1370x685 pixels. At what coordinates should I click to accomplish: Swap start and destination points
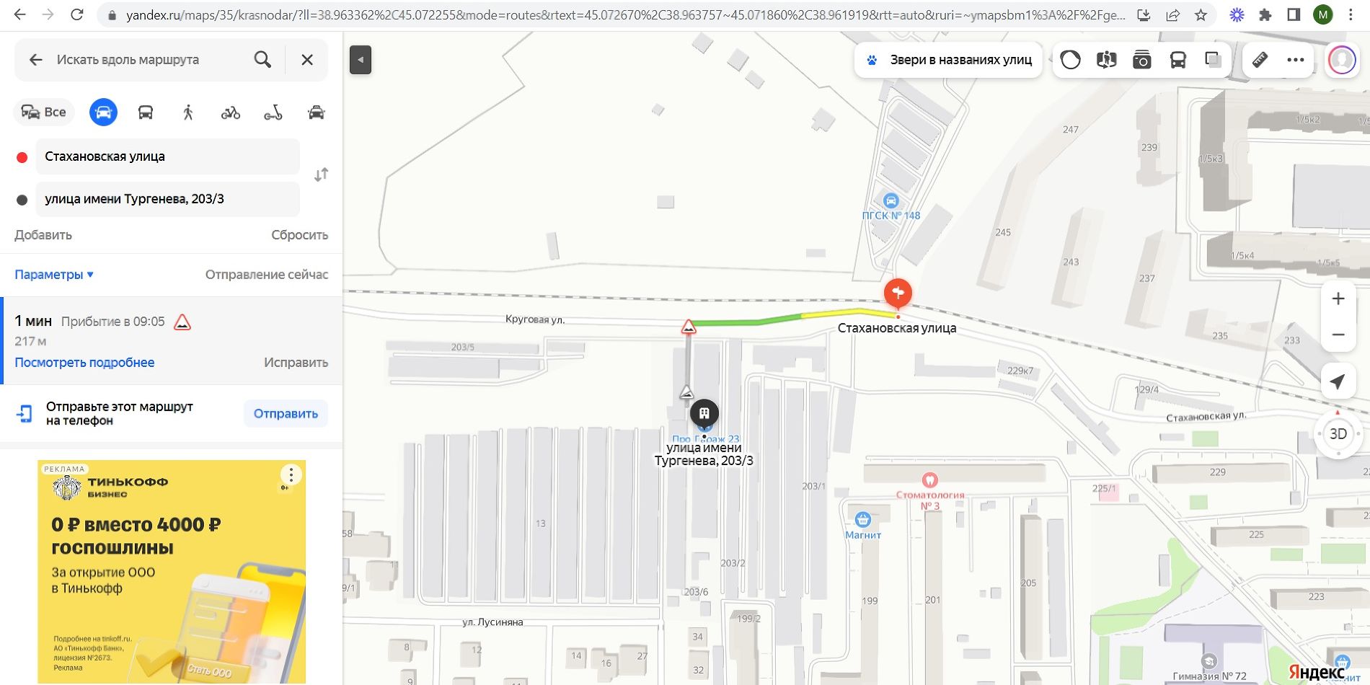click(321, 174)
